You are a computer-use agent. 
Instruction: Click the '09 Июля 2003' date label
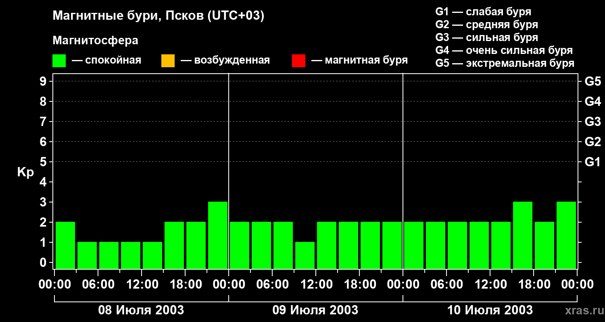point(315,310)
